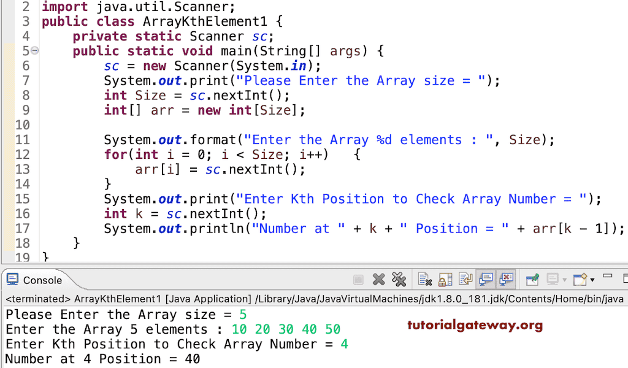Click the Remove All Terminated Launches icon

tap(399, 279)
